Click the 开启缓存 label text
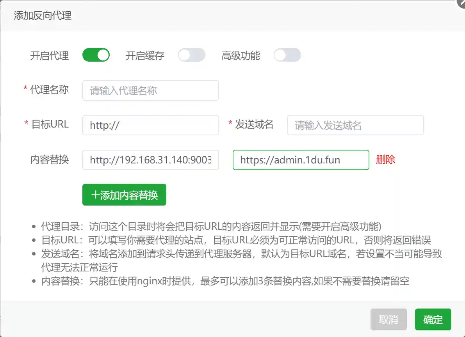Image resolution: width=465 pixels, height=337 pixels. (x=145, y=55)
